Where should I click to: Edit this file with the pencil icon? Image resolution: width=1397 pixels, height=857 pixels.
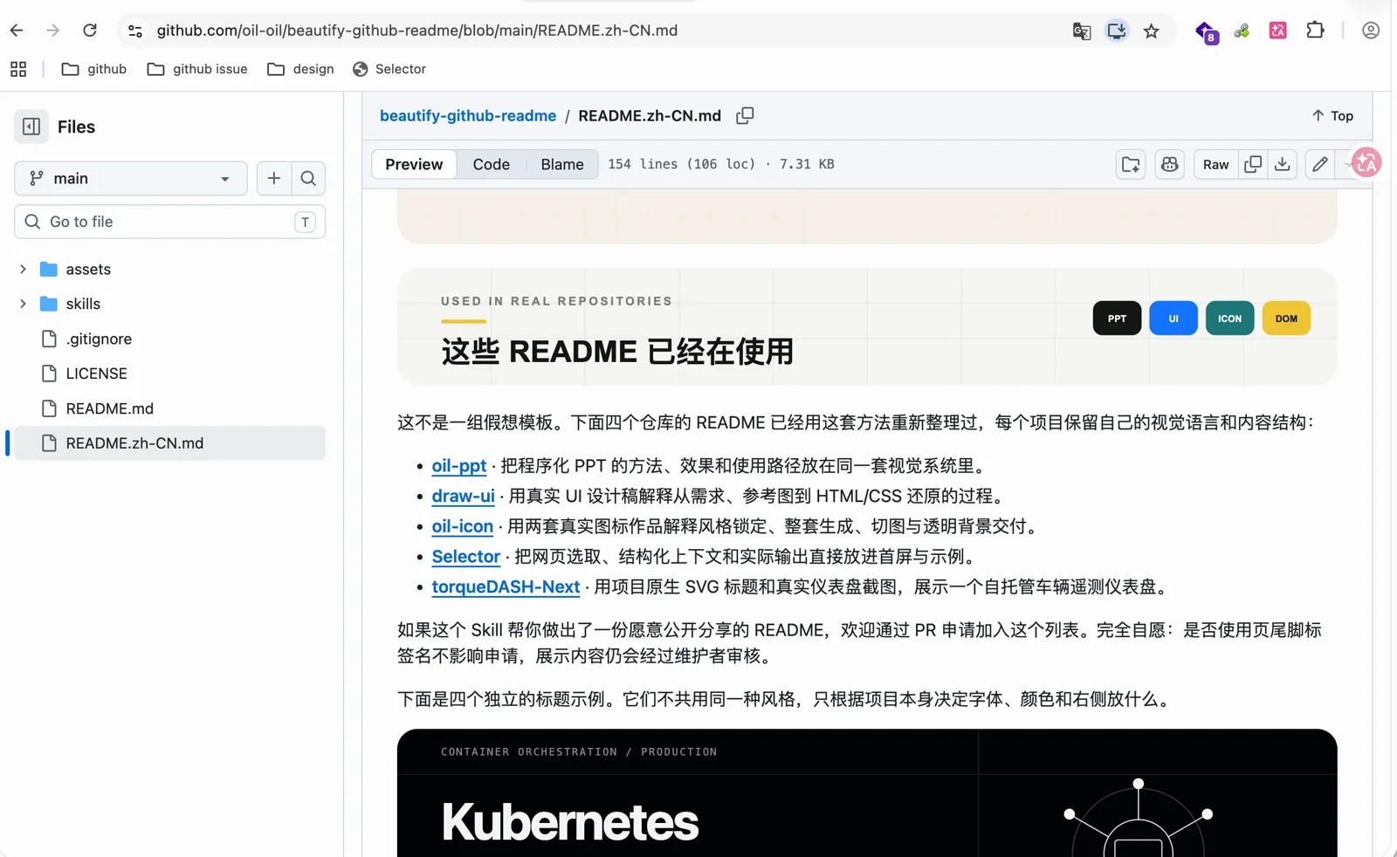[x=1320, y=164]
